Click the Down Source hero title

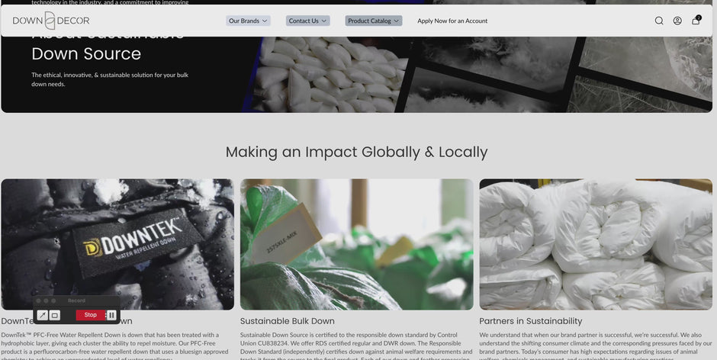tap(86, 53)
